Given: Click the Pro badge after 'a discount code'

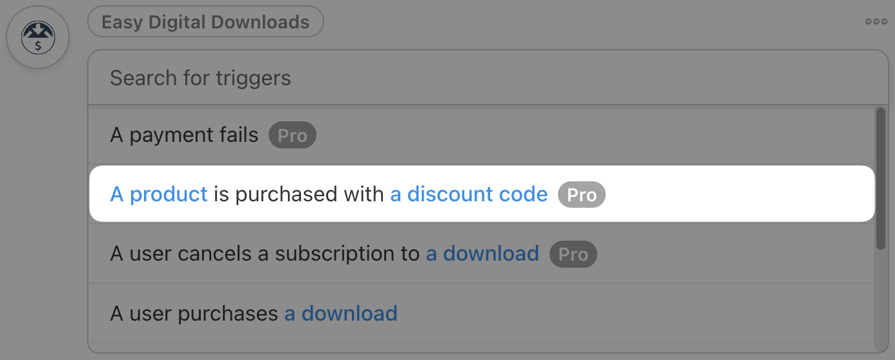Looking at the screenshot, I should click(582, 195).
